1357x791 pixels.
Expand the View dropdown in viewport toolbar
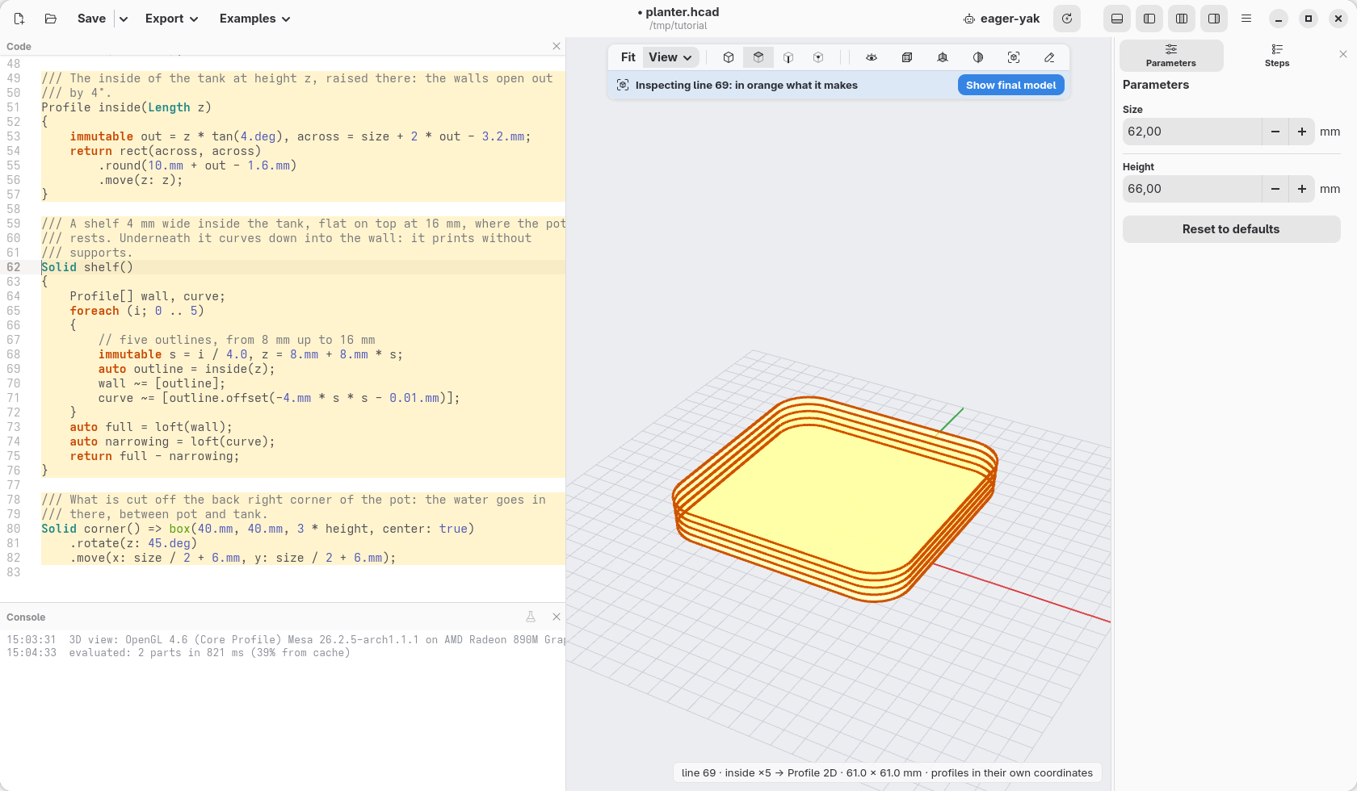click(670, 57)
